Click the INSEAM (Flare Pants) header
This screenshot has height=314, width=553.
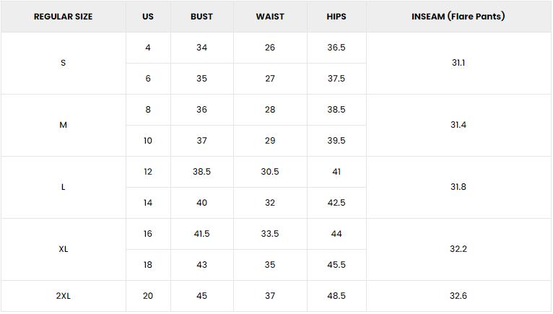458,17
